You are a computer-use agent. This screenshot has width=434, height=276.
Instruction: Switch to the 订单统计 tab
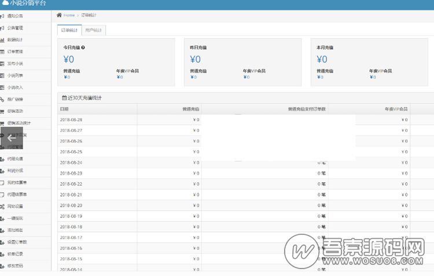click(x=69, y=30)
